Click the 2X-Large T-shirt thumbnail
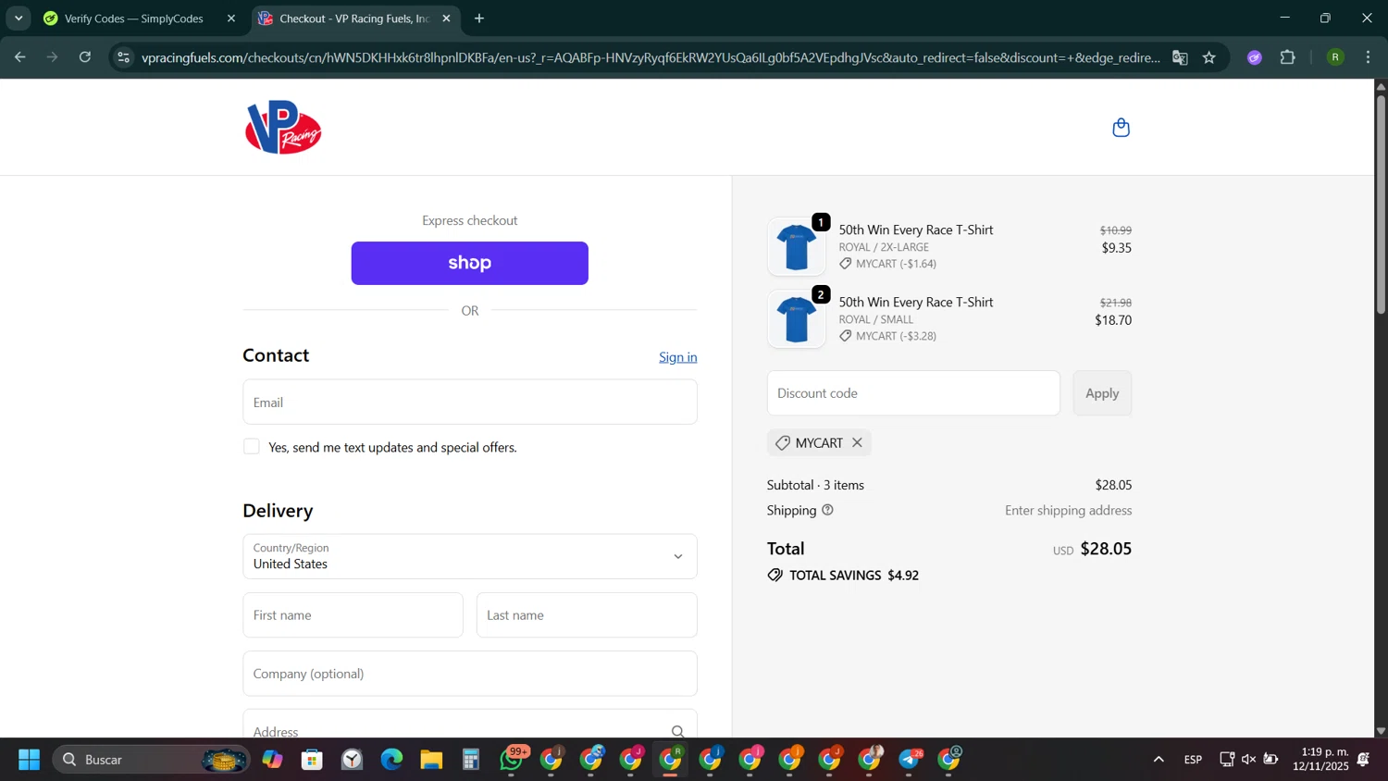This screenshot has height=781, width=1388. coord(796,247)
